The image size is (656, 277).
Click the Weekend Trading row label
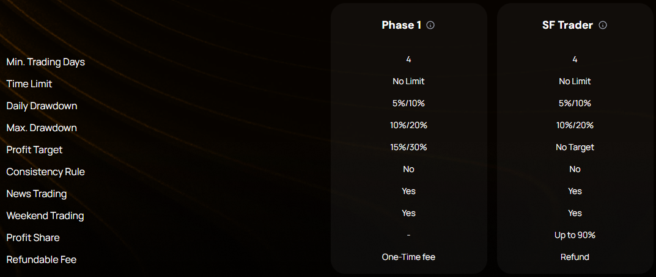(45, 216)
